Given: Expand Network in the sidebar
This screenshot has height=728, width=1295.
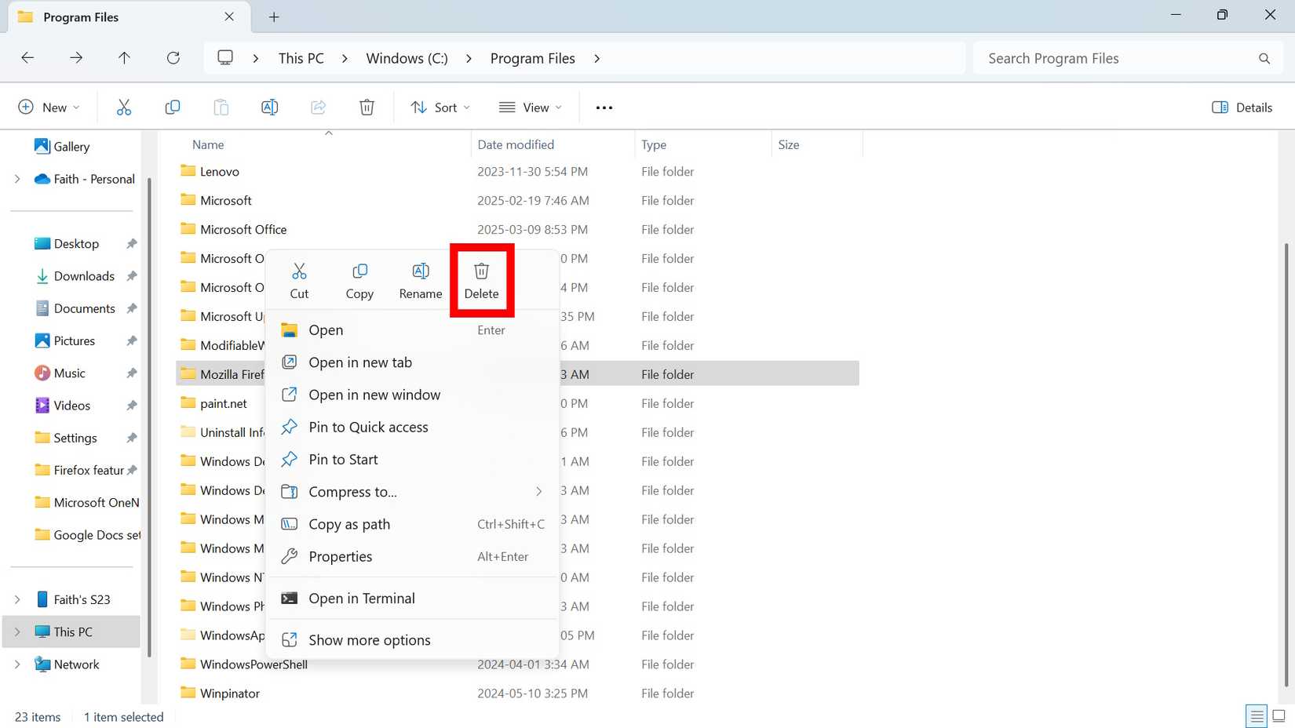Looking at the screenshot, I should coord(17,664).
